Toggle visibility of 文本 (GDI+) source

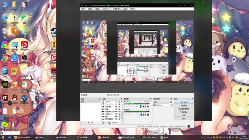click(116, 104)
